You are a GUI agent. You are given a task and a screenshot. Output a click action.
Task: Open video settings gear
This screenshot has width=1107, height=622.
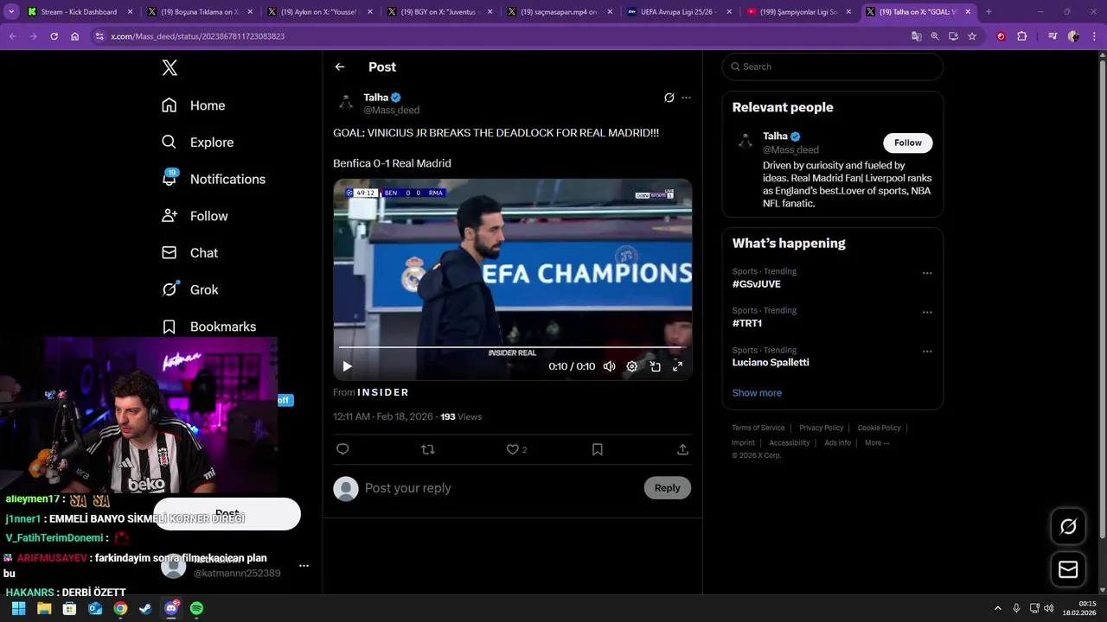(x=632, y=366)
